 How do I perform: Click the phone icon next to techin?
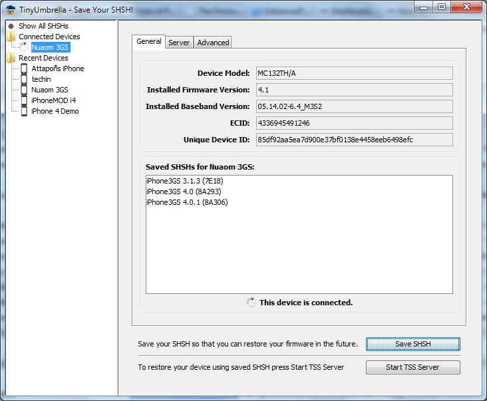click(24, 79)
